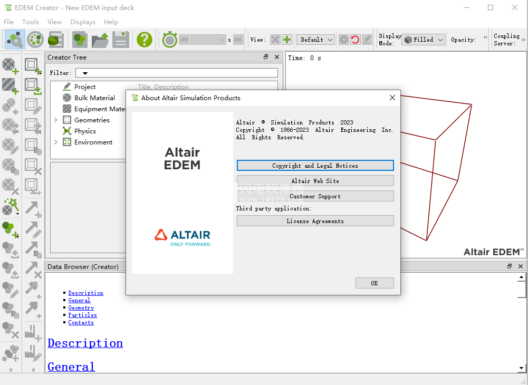
Task: Open the time step dropdown
Action: pyautogui.click(x=207, y=40)
